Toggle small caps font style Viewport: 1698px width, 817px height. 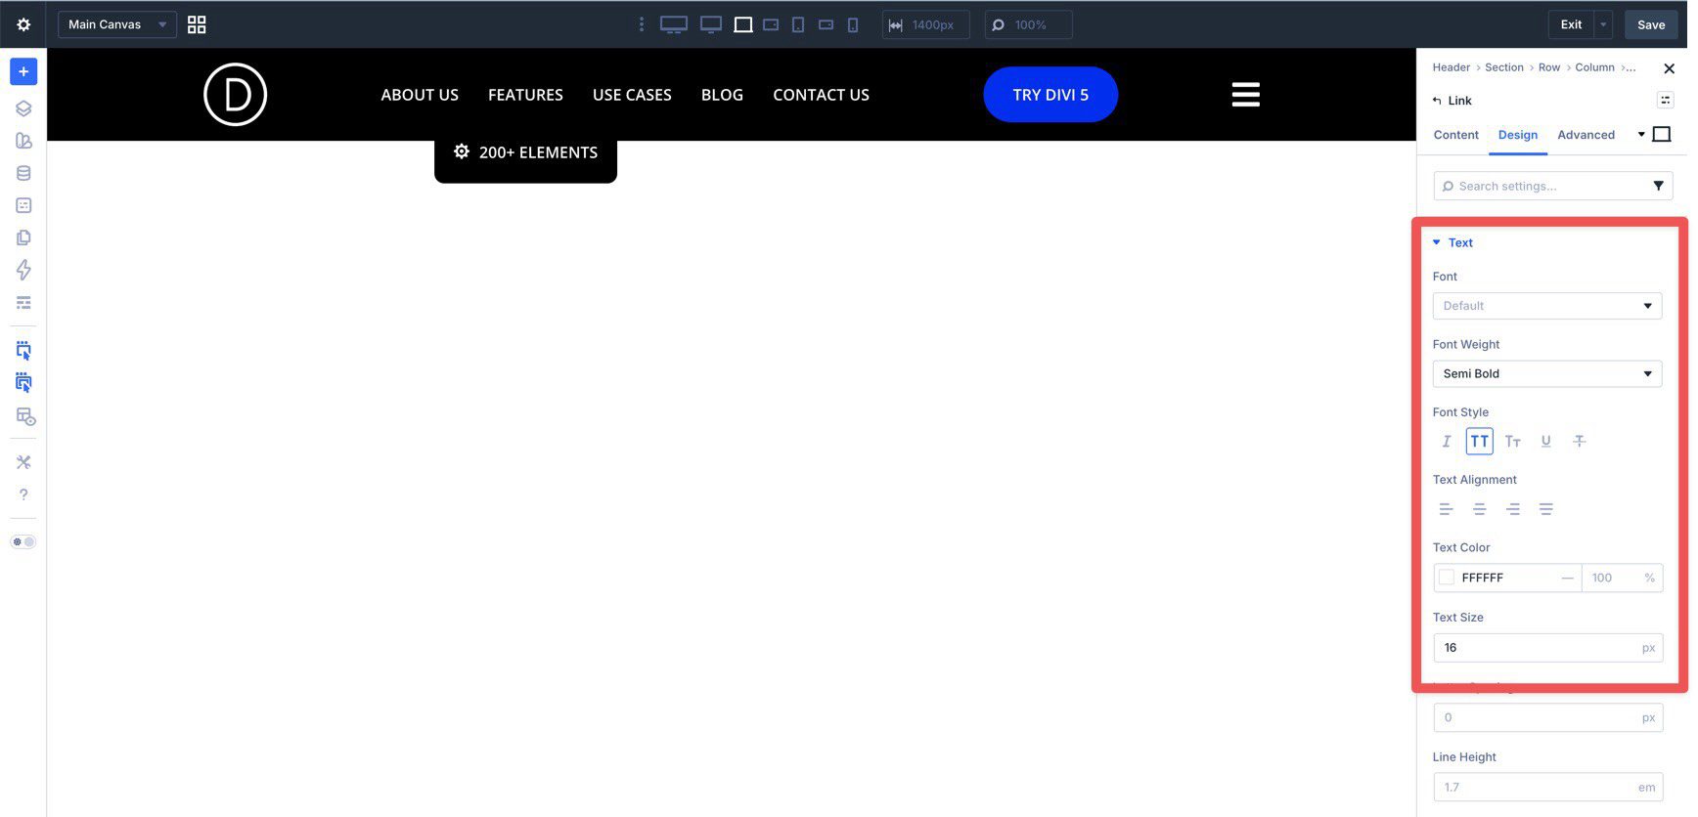tap(1512, 442)
